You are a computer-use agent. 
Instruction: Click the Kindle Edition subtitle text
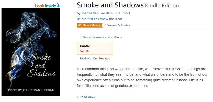pos(162,6)
